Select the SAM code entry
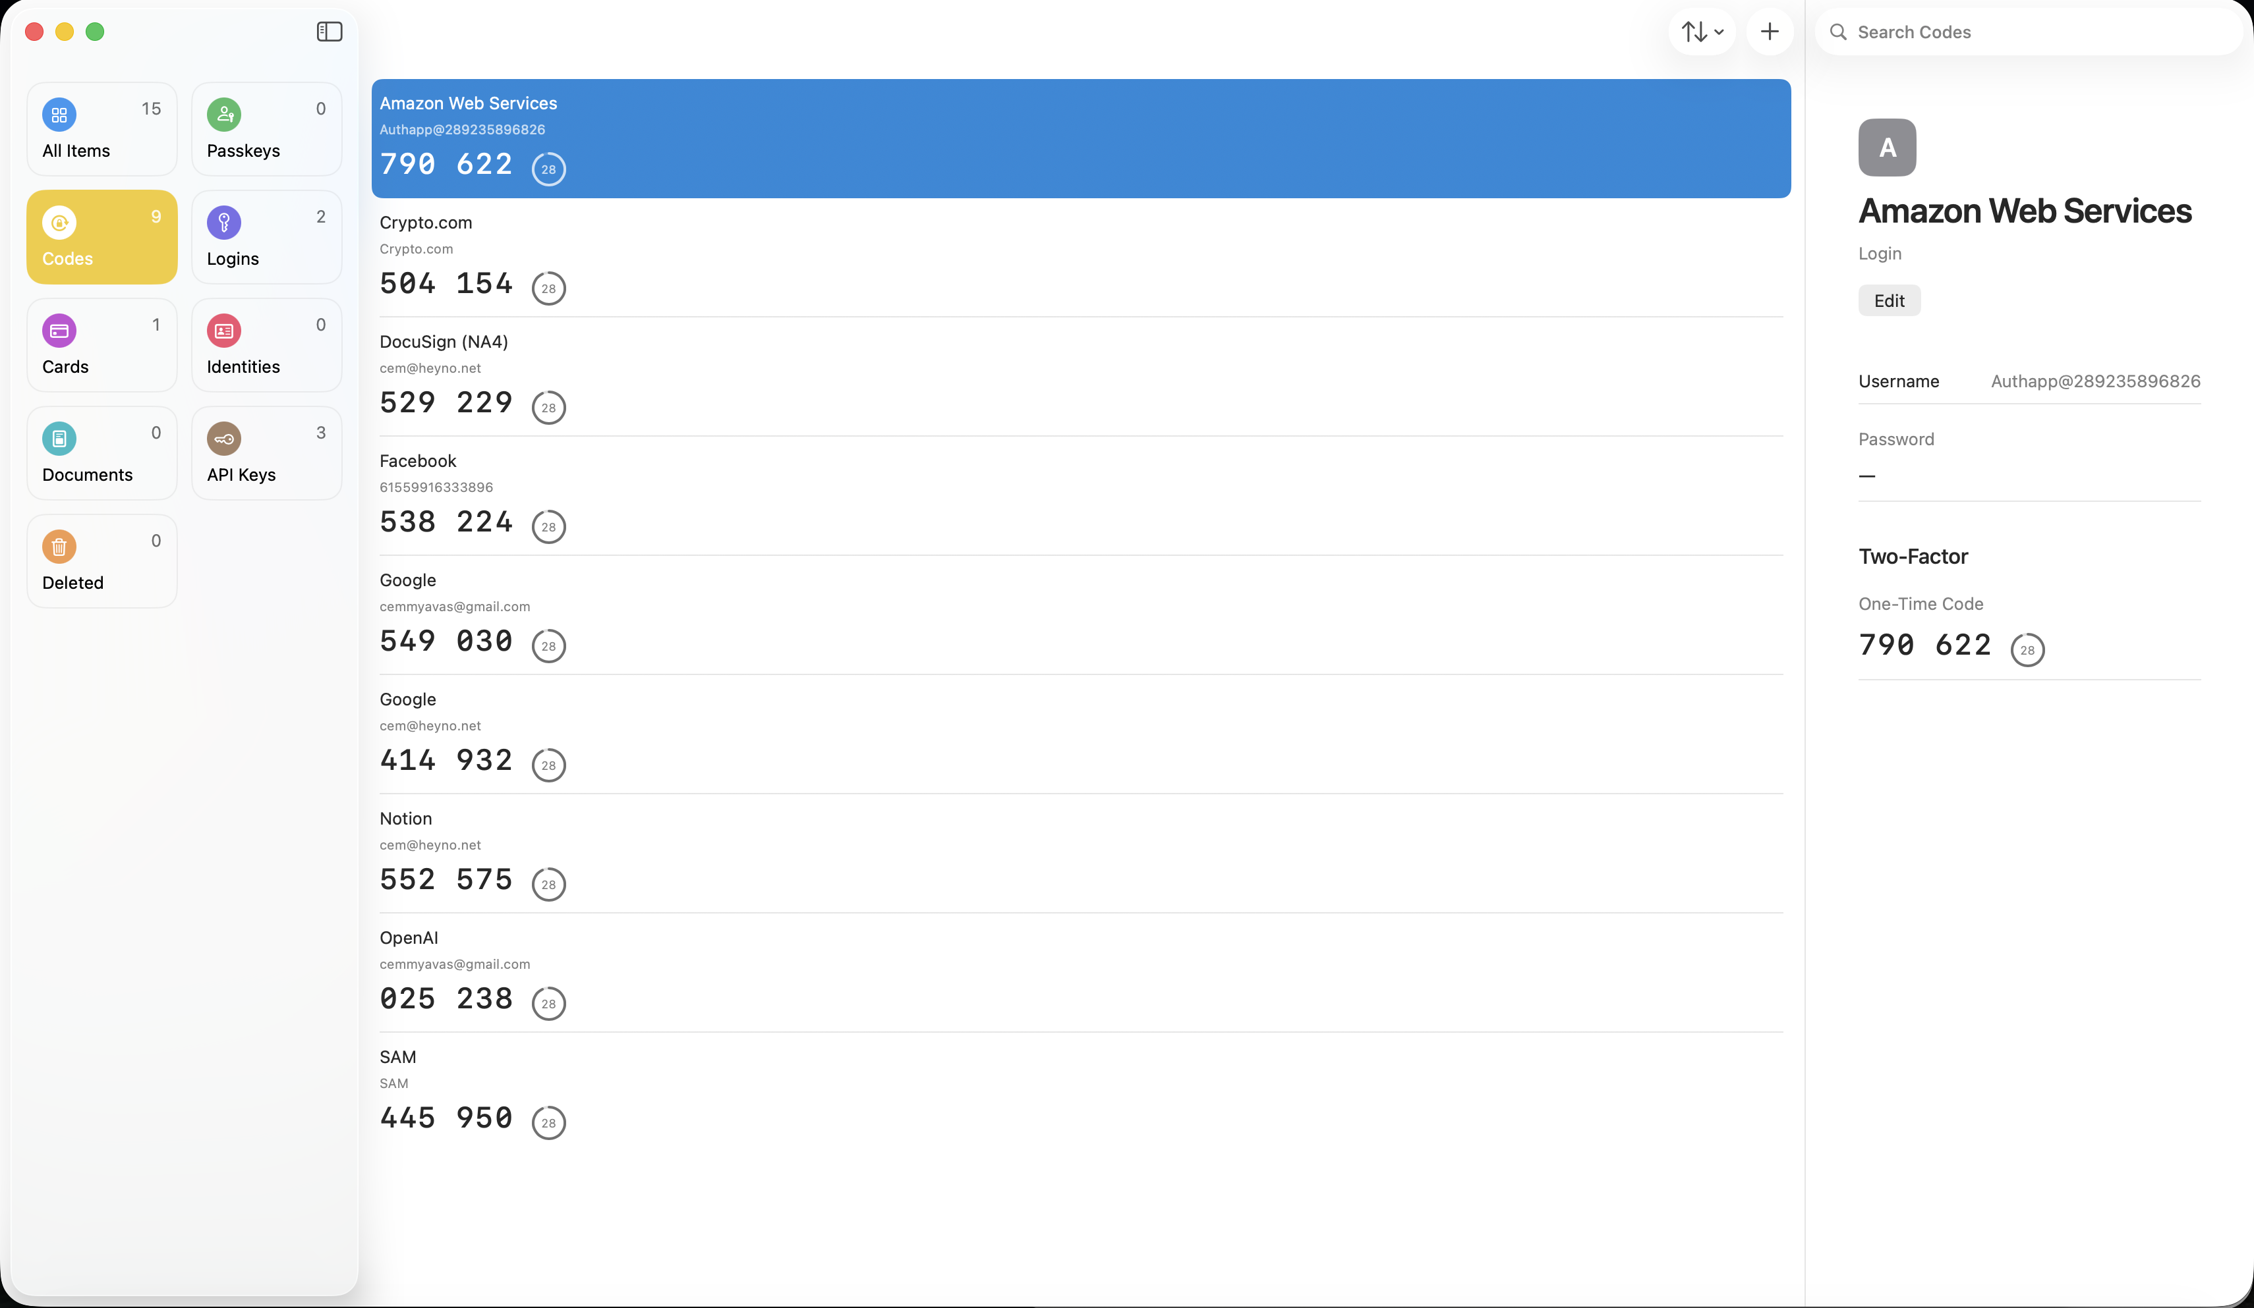 [1080, 1091]
